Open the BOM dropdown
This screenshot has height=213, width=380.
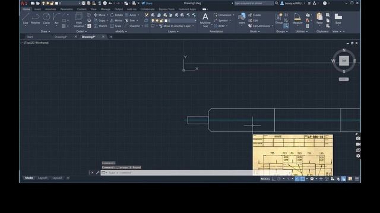(221, 26)
